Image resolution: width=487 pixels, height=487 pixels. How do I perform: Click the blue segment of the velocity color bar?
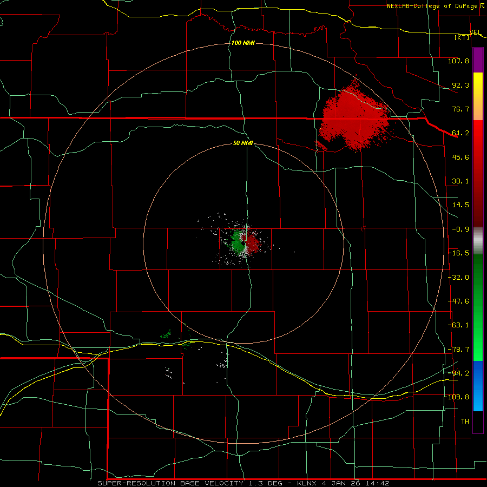478,386
